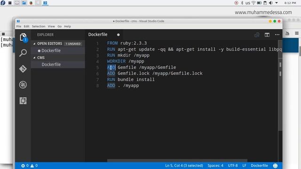Image resolution: width=301 pixels, height=169 pixels.
Task: Click the WORKDIR keyword on line 4
Action: click(x=116, y=61)
